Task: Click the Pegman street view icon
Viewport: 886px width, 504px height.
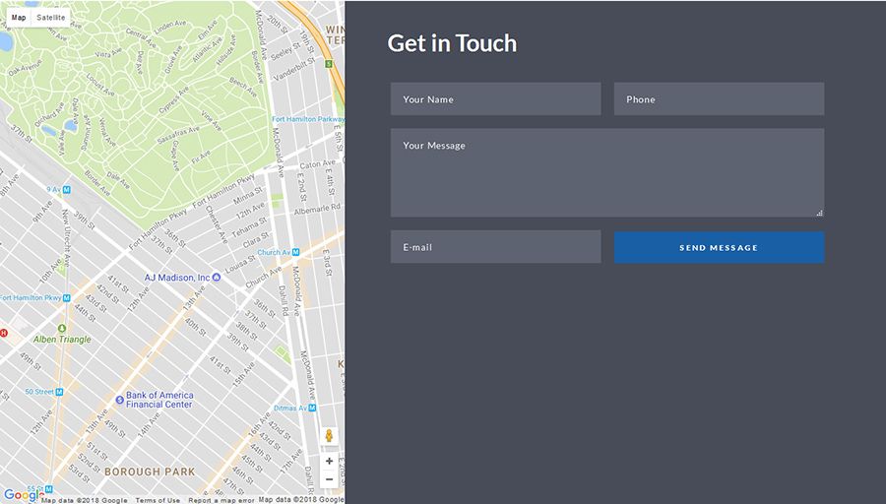Action: pyautogui.click(x=329, y=436)
